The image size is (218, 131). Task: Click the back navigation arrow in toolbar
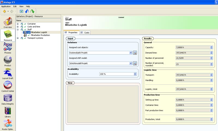click(x=4, y=11)
